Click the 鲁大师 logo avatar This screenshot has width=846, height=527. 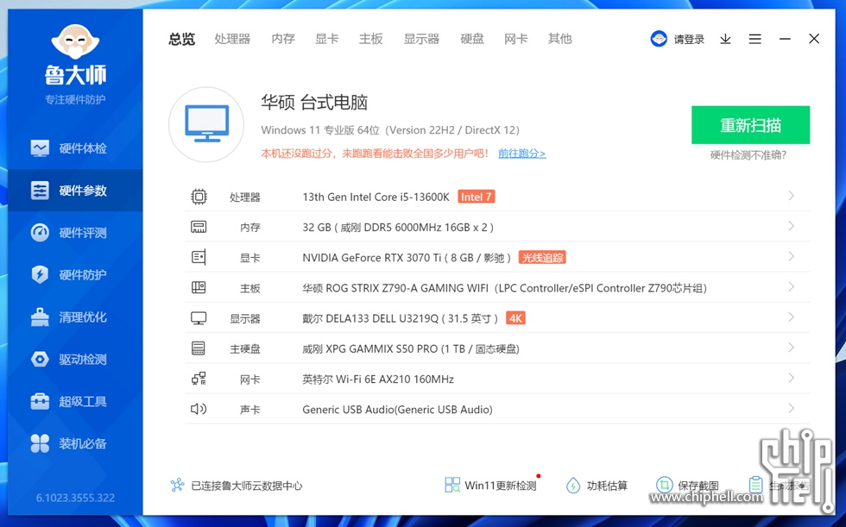tap(75, 41)
